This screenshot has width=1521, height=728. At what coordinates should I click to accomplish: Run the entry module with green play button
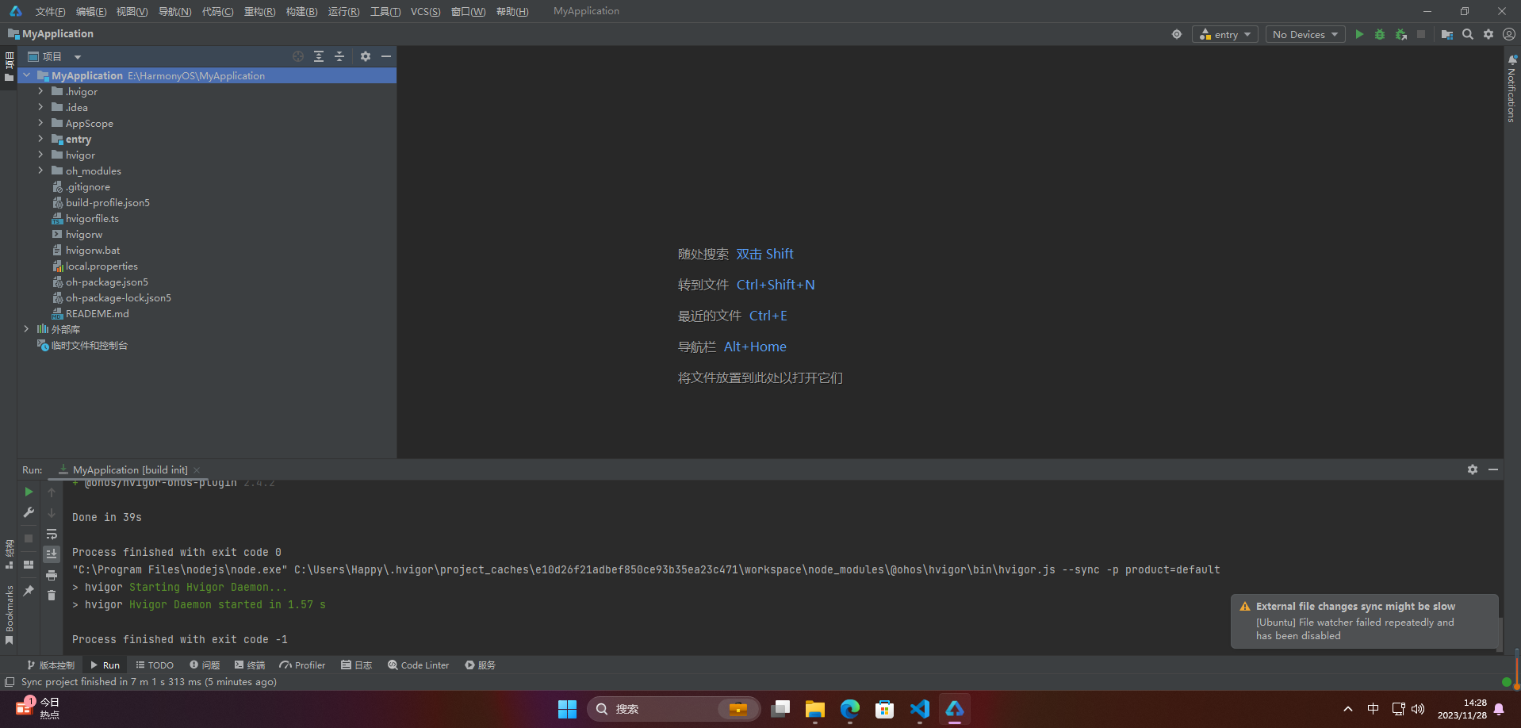1359,34
